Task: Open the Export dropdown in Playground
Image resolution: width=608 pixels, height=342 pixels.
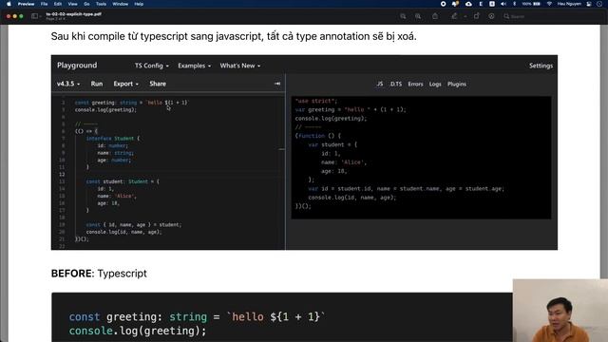Action: [x=125, y=84]
